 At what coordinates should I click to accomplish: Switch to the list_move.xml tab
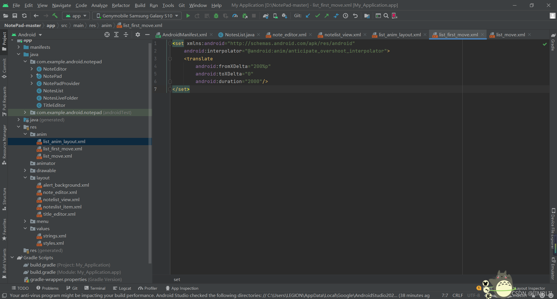(x=510, y=35)
